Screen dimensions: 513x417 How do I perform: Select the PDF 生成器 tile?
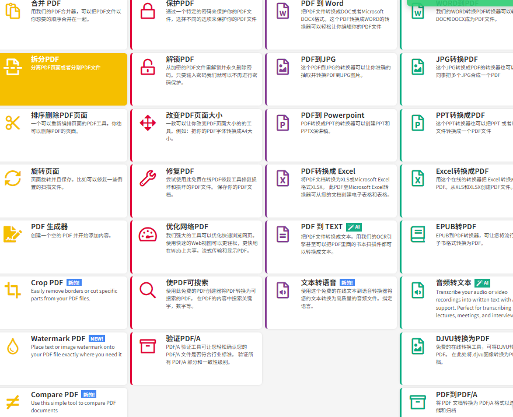coord(63,246)
